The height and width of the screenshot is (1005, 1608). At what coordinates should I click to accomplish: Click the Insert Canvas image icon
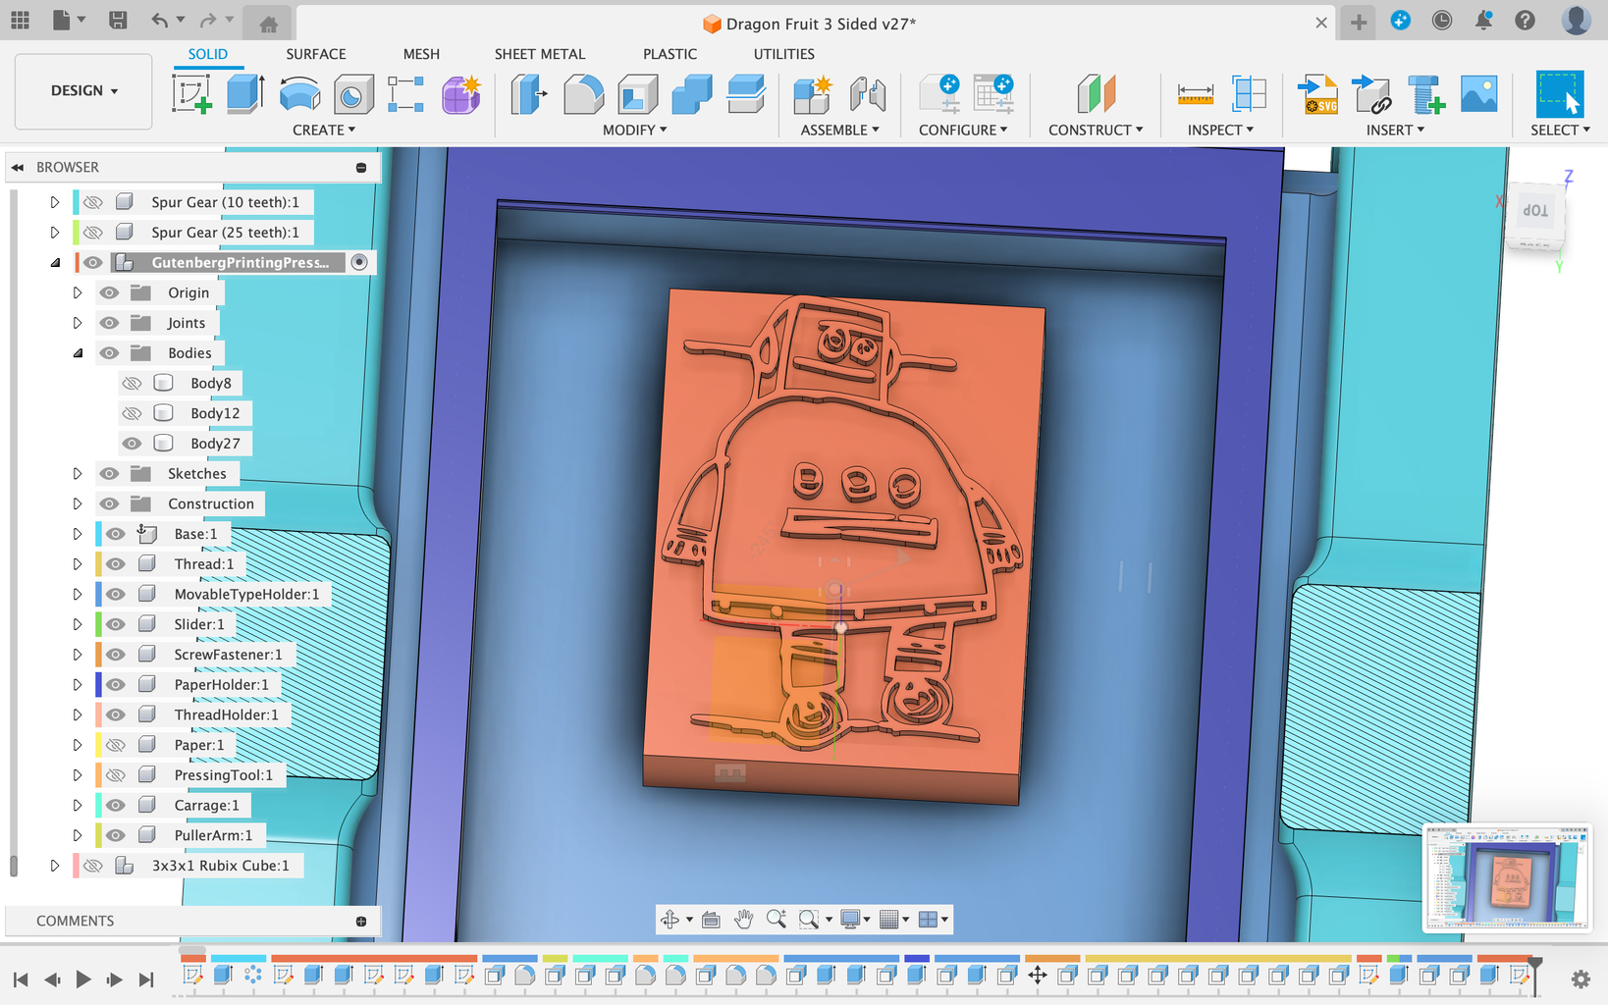[1478, 94]
